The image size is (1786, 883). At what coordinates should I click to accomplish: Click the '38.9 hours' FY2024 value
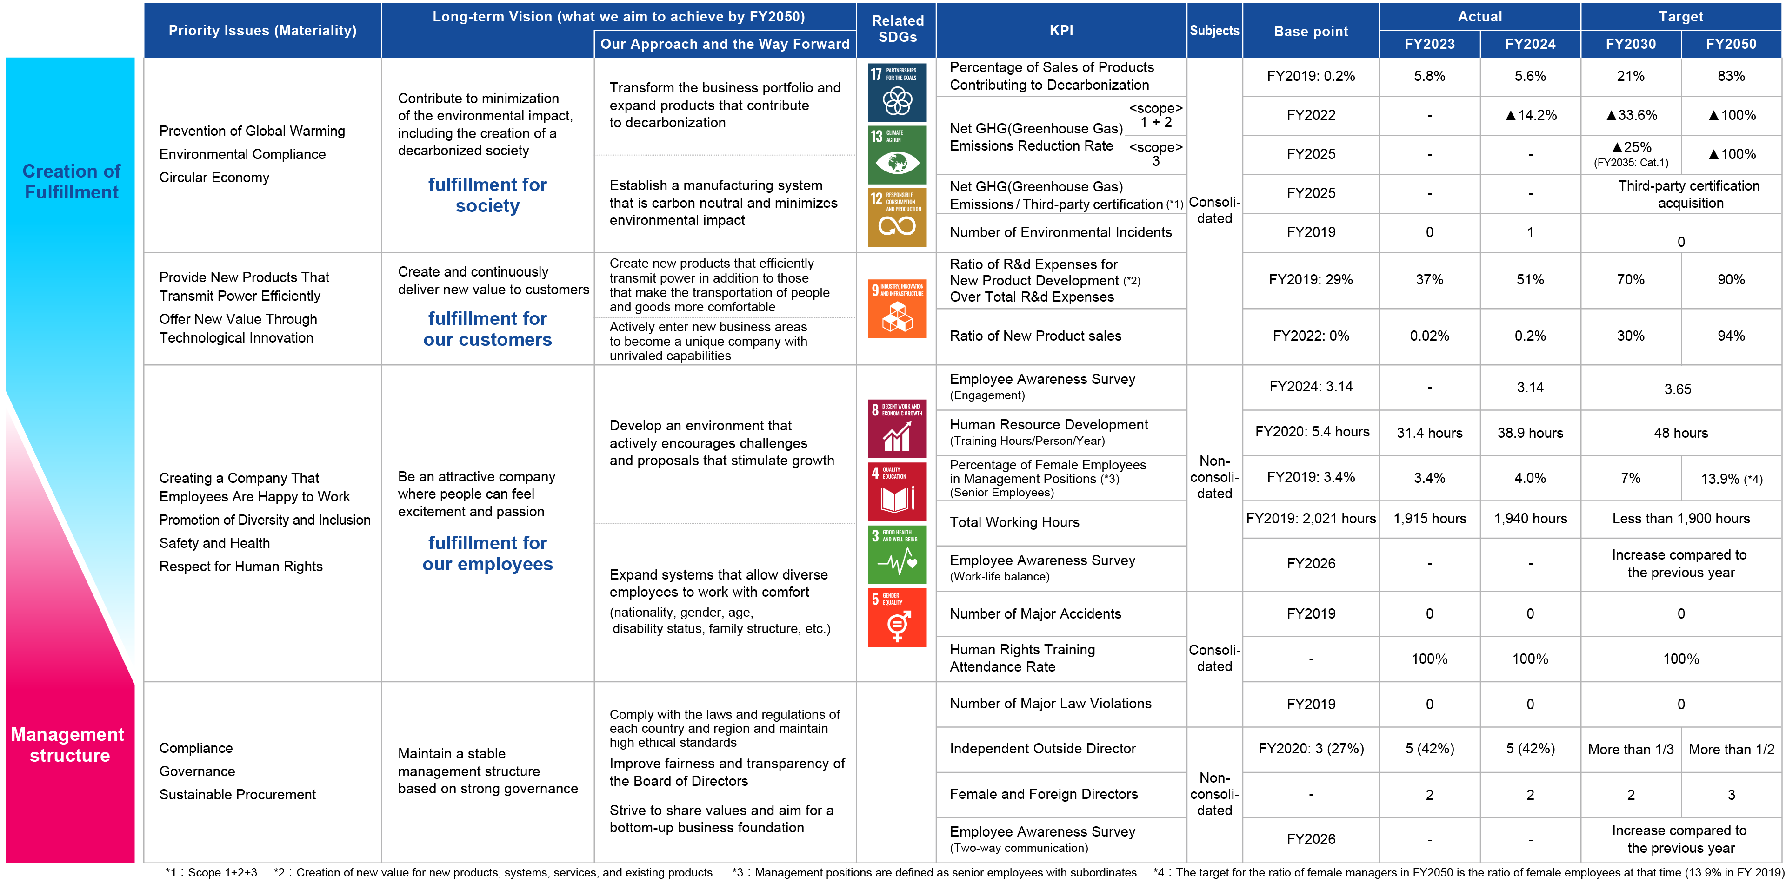pyautogui.click(x=1530, y=433)
